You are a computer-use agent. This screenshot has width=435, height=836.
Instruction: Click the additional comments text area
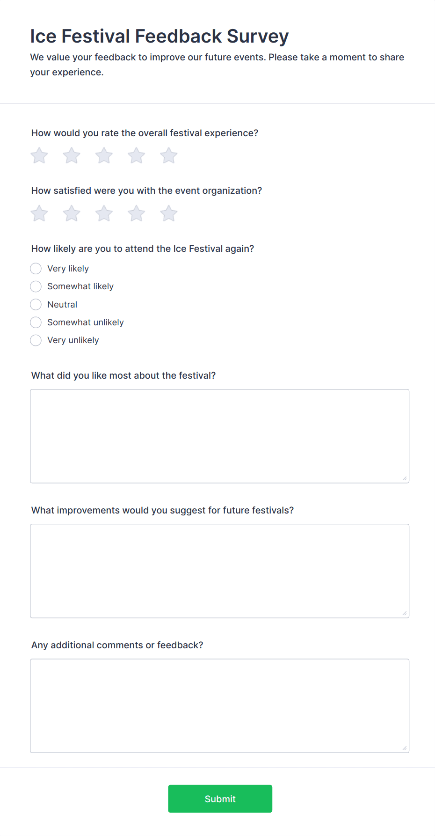[219, 705]
